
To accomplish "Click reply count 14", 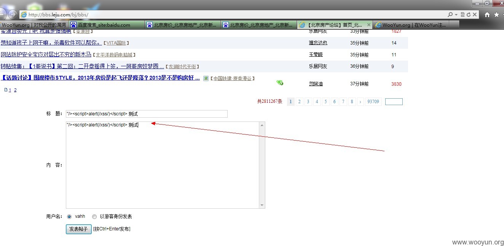I will [x=394, y=43].
